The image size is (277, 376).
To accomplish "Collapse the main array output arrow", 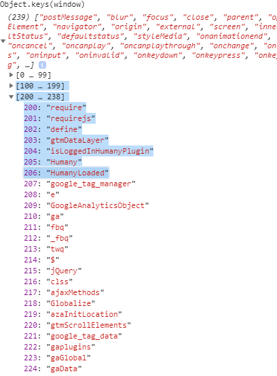I will point(3,41).
